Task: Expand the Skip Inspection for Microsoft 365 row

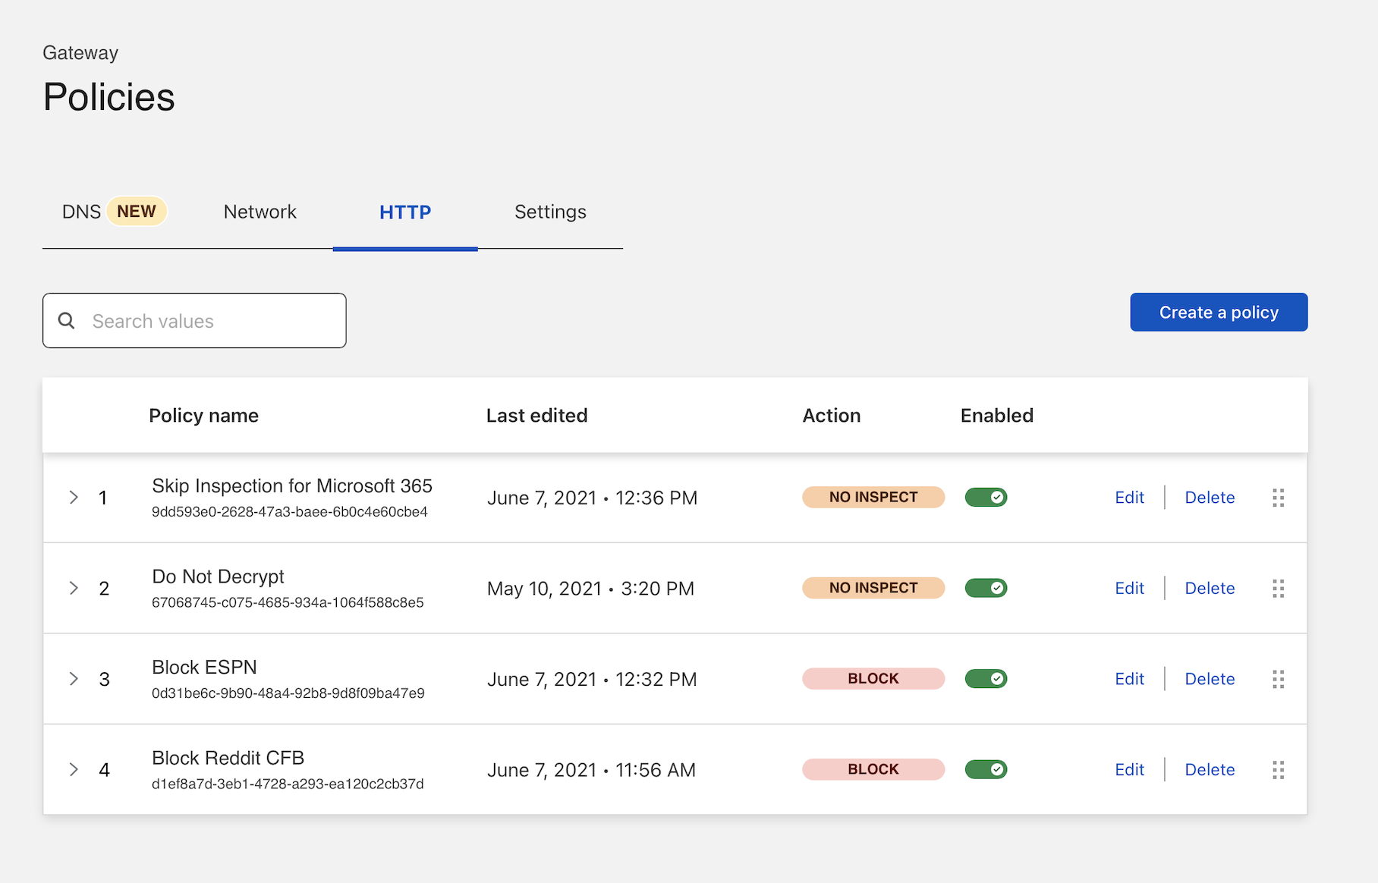Action: click(74, 498)
